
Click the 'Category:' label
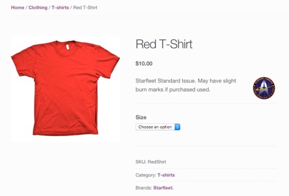[x=146, y=175]
